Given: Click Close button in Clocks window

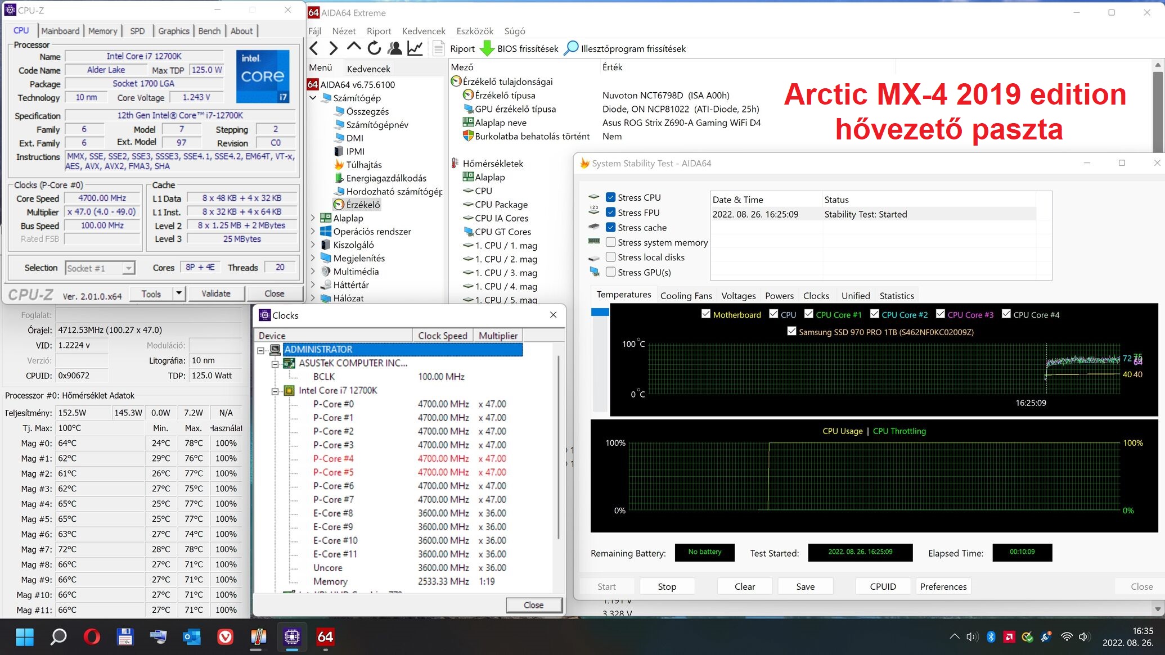Looking at the screenshot, I should (x=533, y=605).
